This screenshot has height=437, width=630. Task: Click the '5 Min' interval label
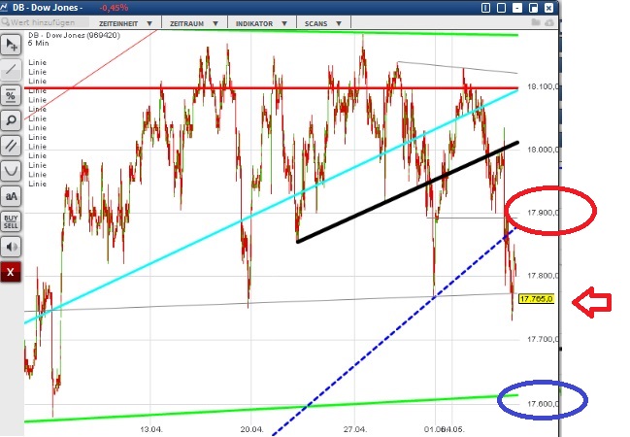click(x=38, y=43)
